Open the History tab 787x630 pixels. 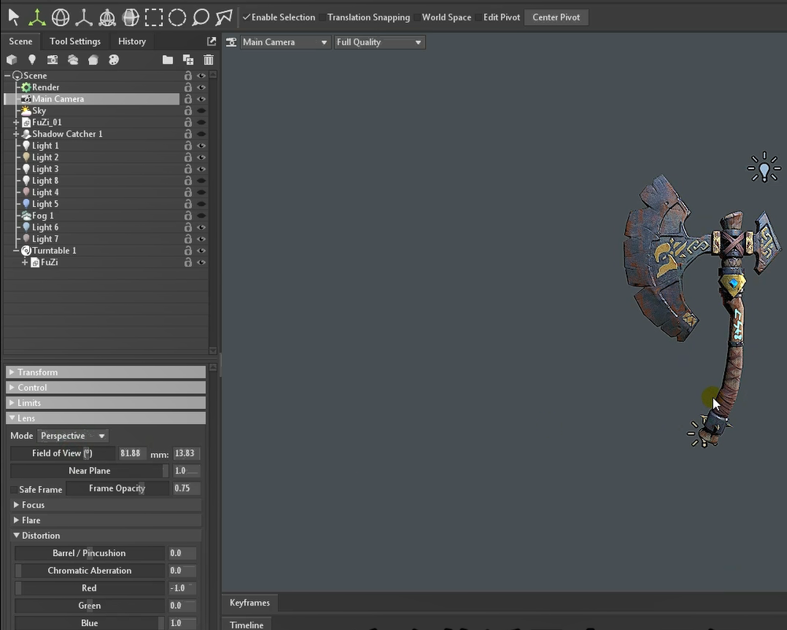[x=131, y=42]
